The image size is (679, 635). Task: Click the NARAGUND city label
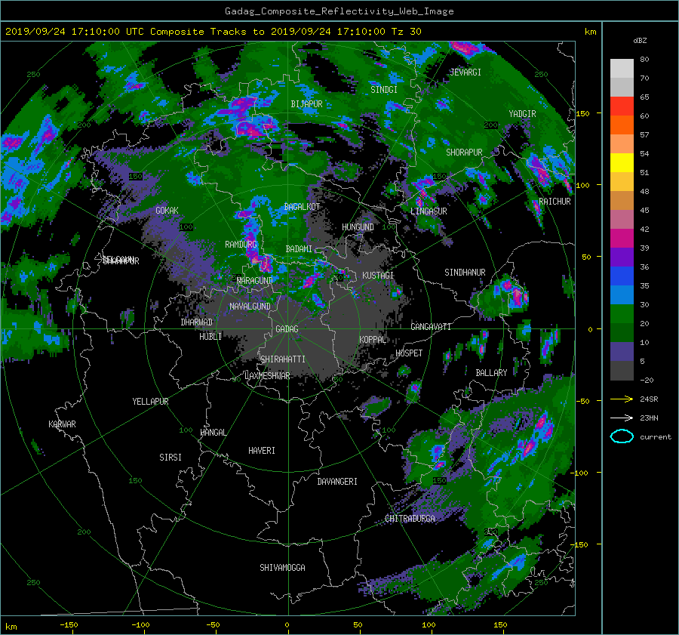tap(255, 281)
